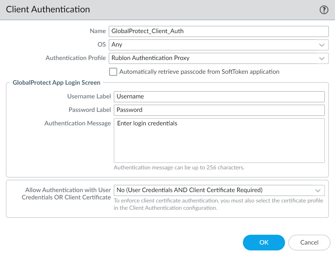Click the 'Authentication Profile' field label
Screen dimensions: 335x258
[76, 58]
